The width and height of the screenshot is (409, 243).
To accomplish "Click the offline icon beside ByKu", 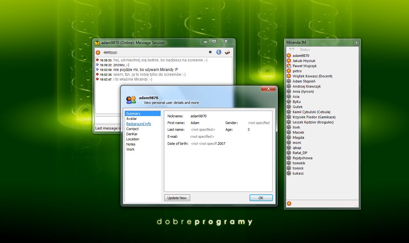I will click(x=289, y=102).
